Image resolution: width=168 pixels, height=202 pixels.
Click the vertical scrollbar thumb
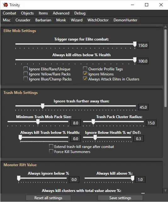tap(165, 68)
